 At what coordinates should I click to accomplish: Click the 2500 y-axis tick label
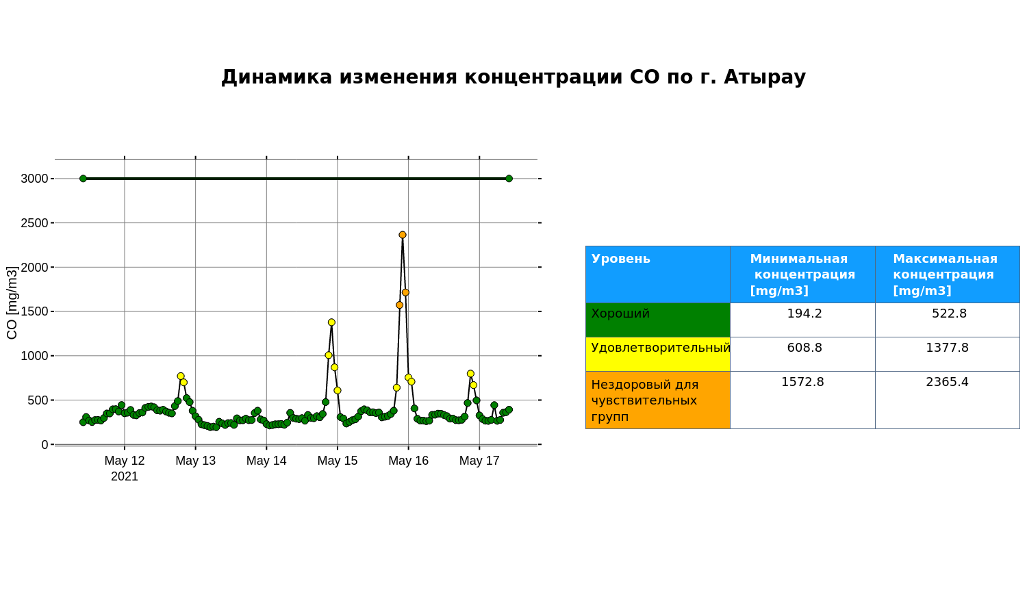pyautogui.click(x=34, y=223)
